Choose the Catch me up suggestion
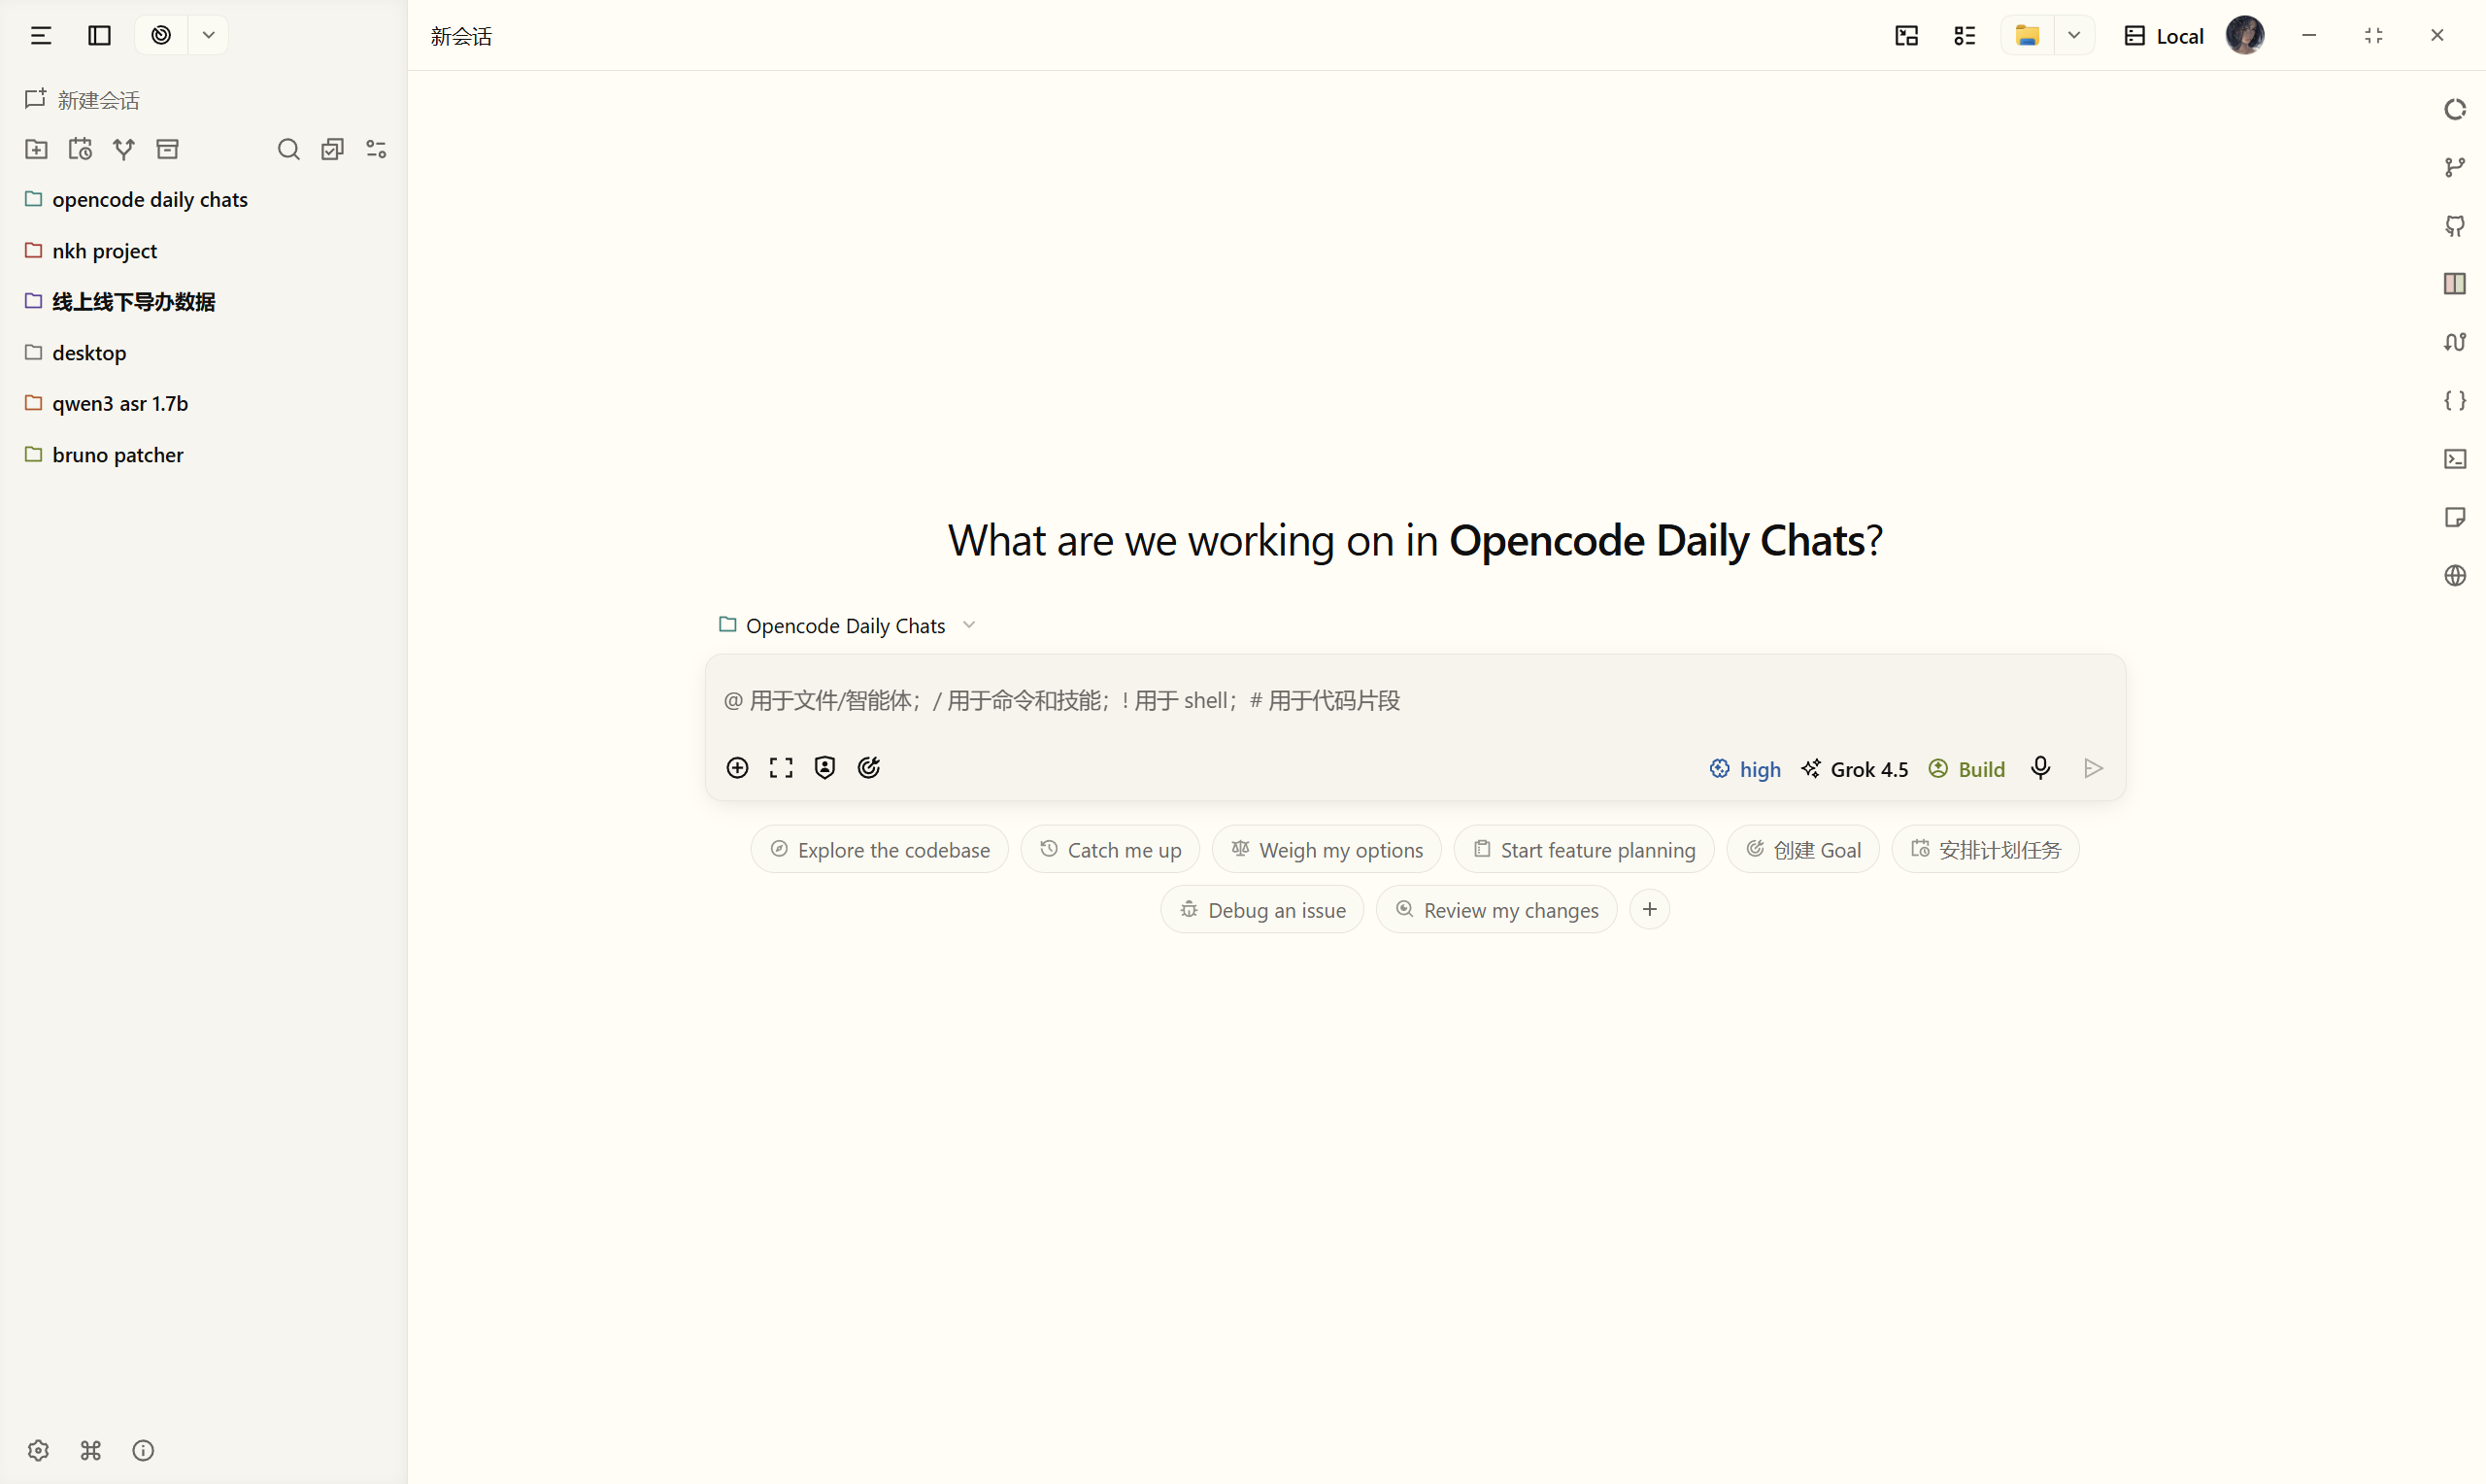 1110,849
